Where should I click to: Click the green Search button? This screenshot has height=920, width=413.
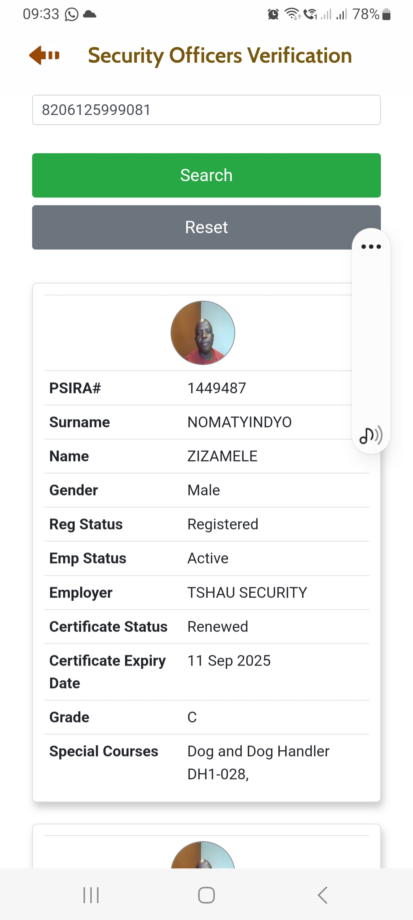[206, 175]
